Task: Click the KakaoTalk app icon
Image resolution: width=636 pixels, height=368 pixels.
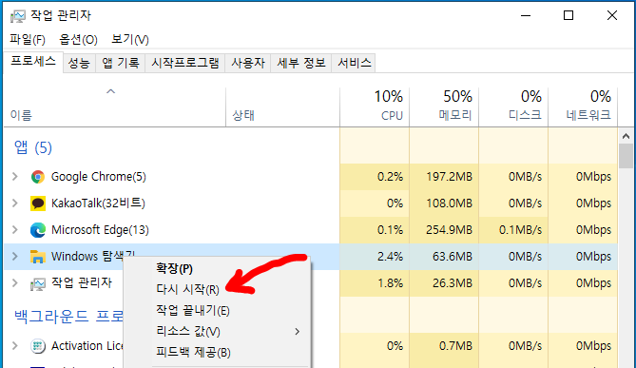Action: click(38, 203)
